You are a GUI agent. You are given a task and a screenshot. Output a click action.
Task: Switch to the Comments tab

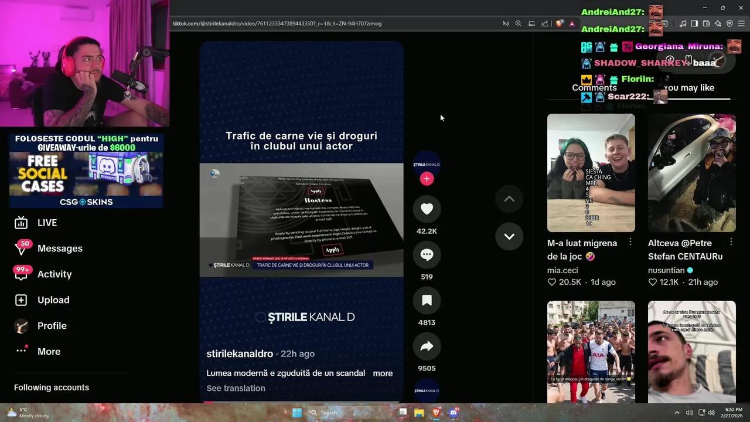coord(594,88)
